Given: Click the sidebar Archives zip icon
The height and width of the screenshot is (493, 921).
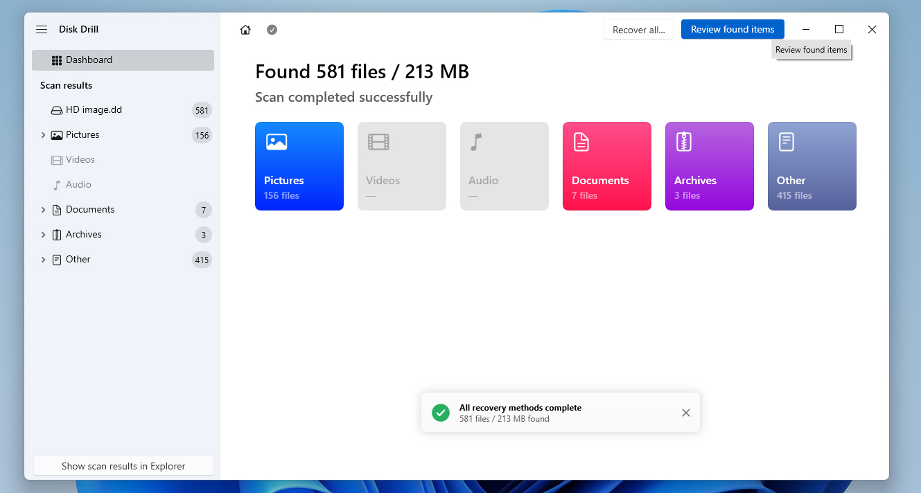Looking at the screenshot, I should coord(57,235).
